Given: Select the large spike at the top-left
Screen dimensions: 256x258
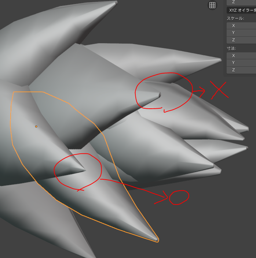Looking at the screenshot, I should tap(55, 26).
